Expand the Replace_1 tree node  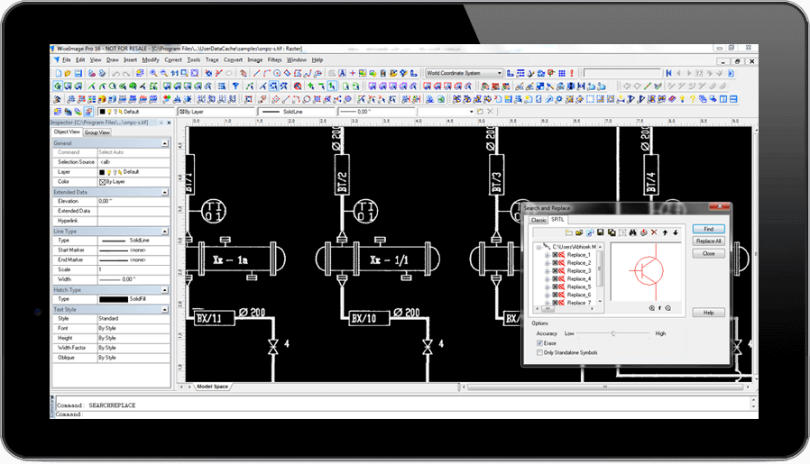coord(547,255)
